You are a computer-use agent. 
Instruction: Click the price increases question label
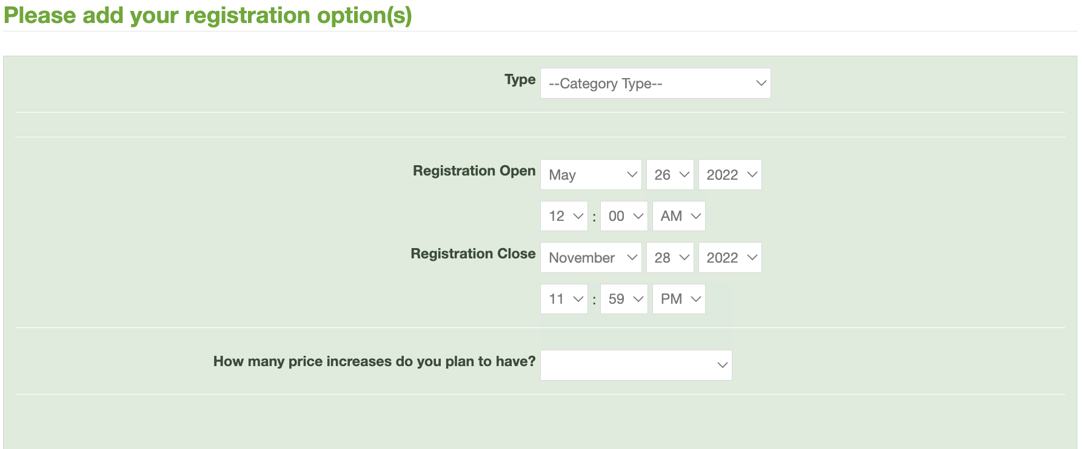[x=374, y=362]
